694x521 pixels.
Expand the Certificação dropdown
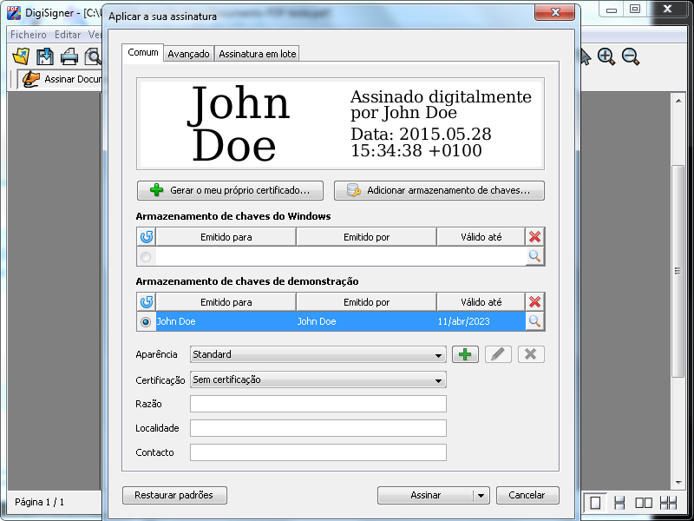[x=318, y=379]
